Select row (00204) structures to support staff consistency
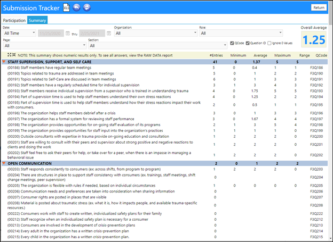 (164, 177)
